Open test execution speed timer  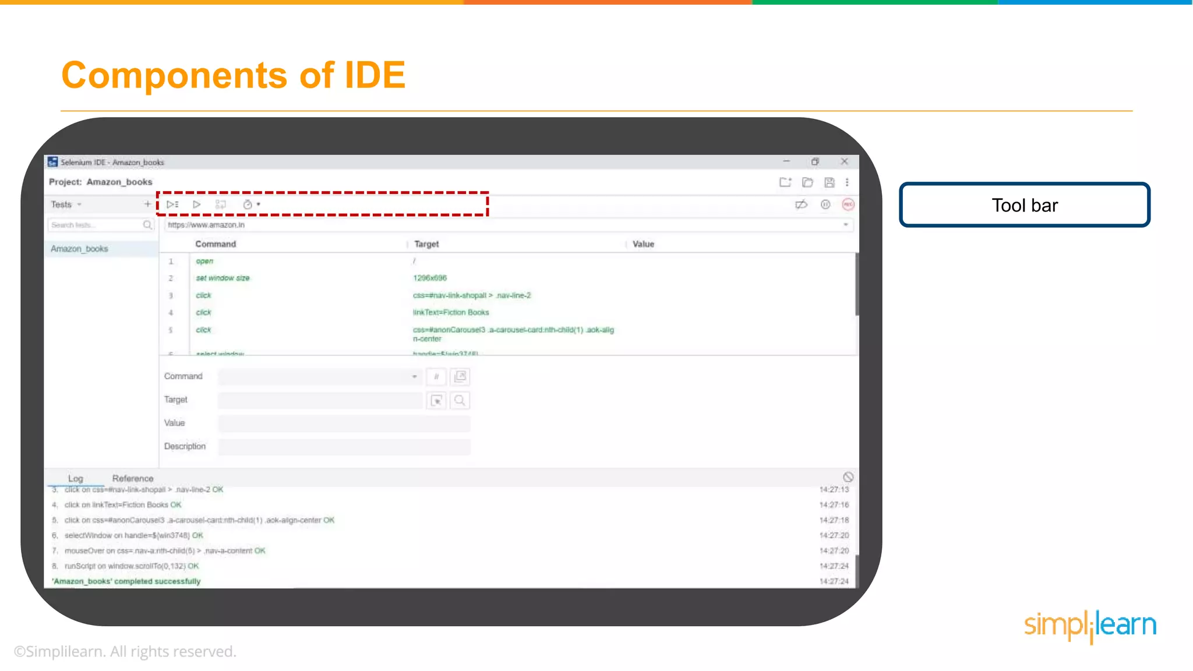(x=248, y=204)
